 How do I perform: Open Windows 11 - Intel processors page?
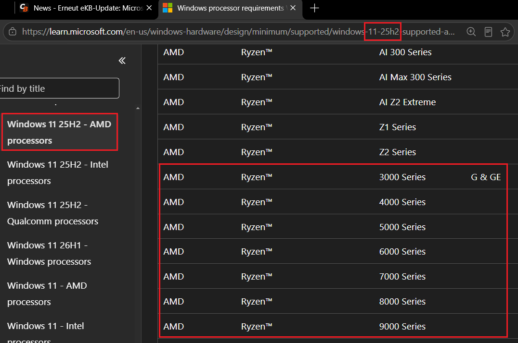pos(45,333)
